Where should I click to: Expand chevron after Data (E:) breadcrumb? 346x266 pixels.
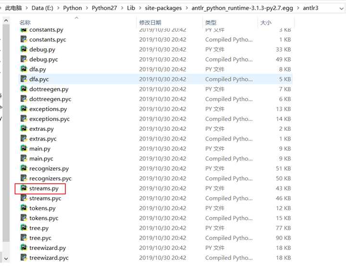[58, 8]
